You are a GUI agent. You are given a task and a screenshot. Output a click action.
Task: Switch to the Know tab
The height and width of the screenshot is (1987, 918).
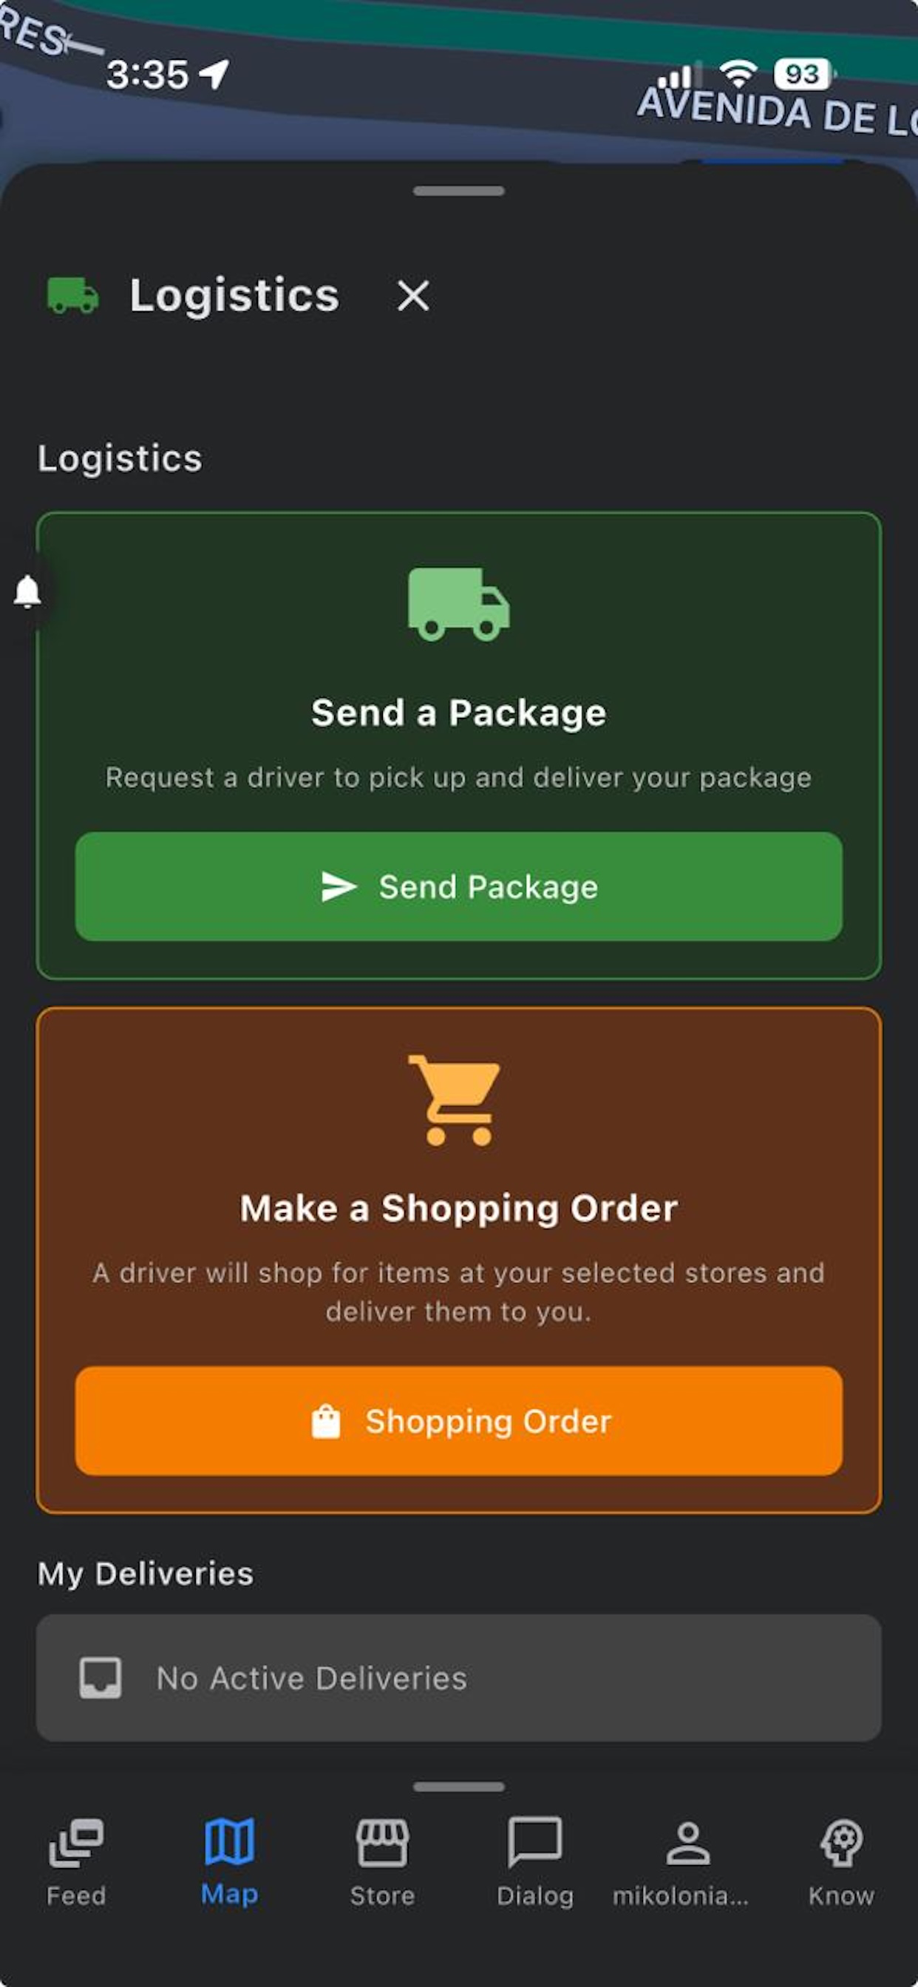pyautogui.click(x=842, y=1863)
